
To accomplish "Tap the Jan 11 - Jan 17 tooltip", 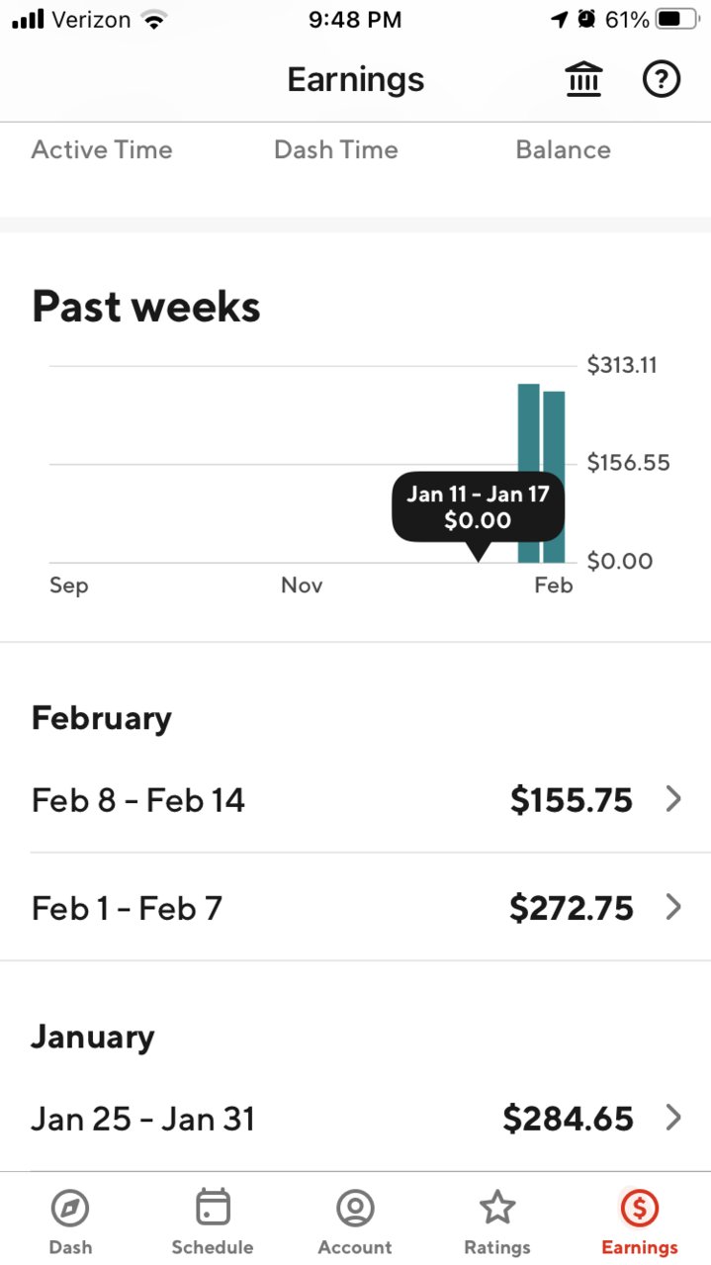I will point(478,507).
